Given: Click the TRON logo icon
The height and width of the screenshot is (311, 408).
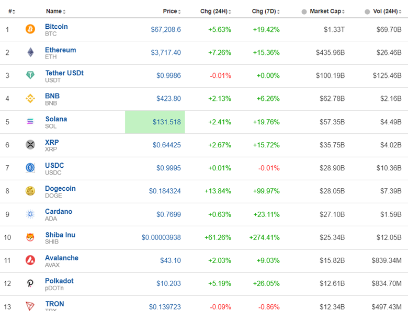Looking at the screenshot, I should coord(30,306).
